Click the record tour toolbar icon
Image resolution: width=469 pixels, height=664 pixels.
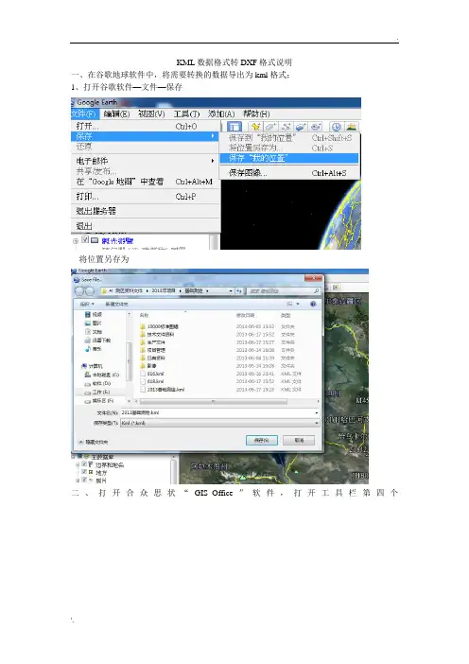(316, 127)
